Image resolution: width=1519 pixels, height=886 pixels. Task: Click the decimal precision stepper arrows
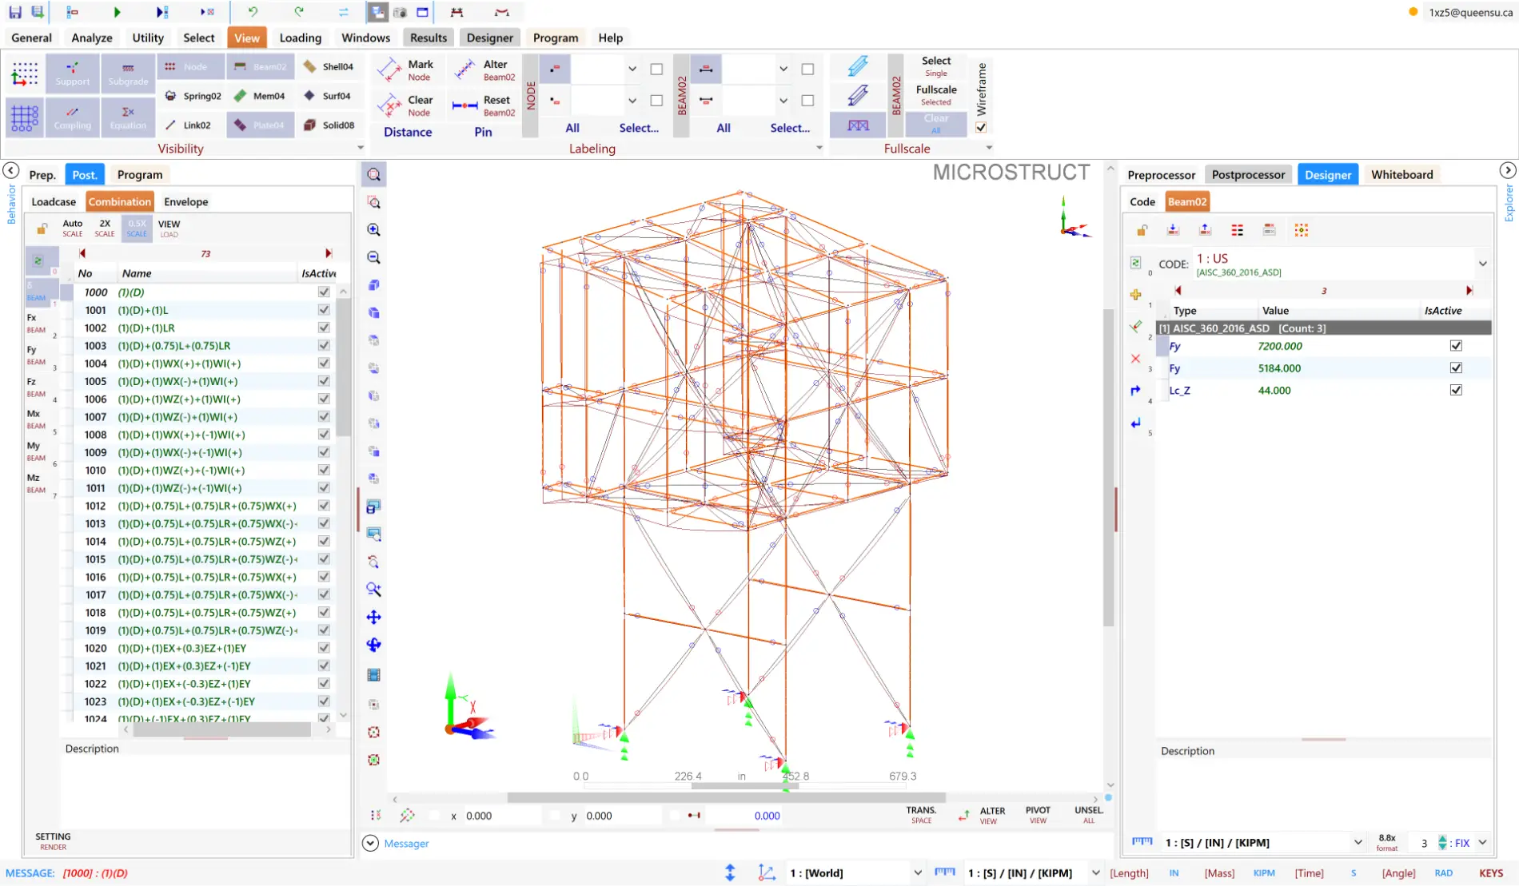pyautogui.click(x=1442, y=843)
